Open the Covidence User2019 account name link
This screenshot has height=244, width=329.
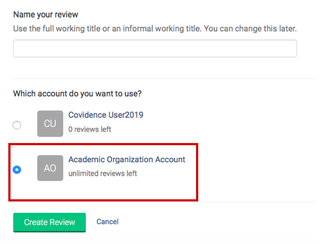[106, 115]
